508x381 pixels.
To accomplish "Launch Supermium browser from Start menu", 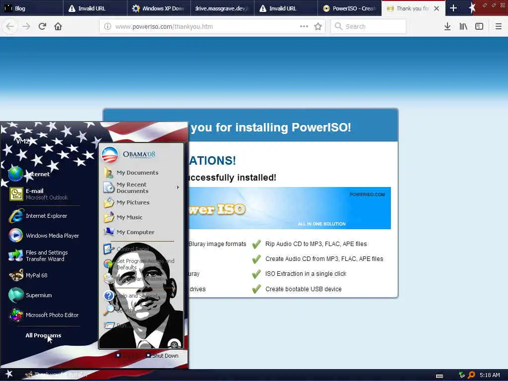I will coord(31,295).
